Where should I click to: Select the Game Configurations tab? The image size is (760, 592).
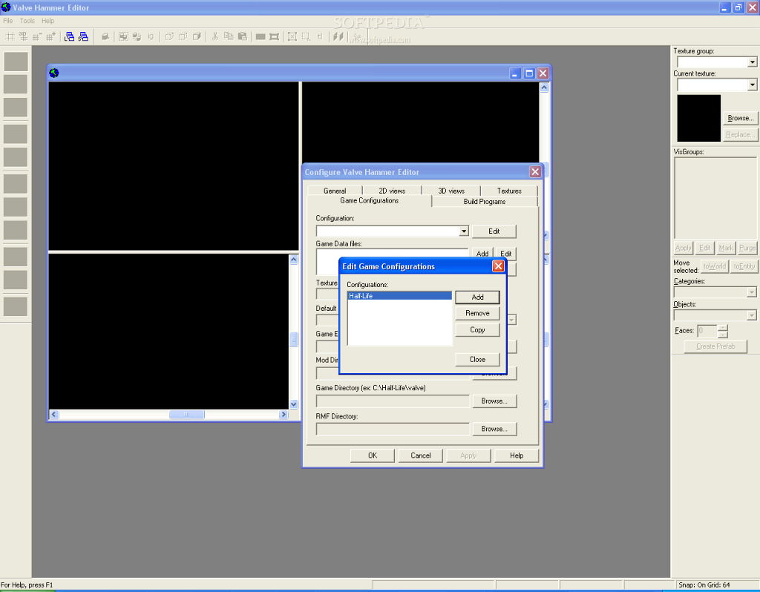pos(369,200)
